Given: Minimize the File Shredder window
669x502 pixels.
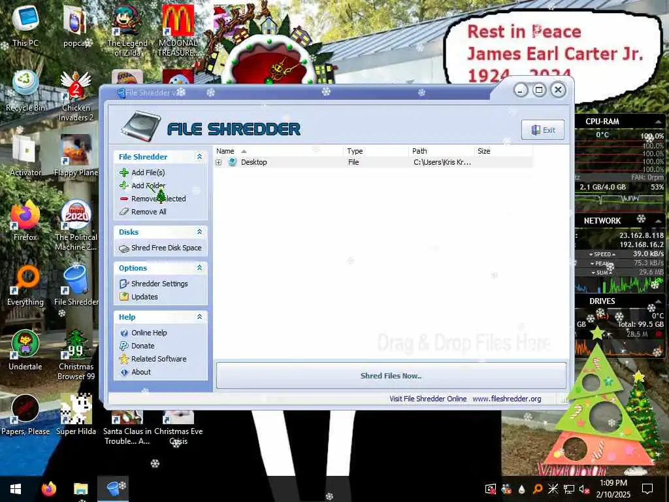Looking at the screenshot, I should point(521,90).
